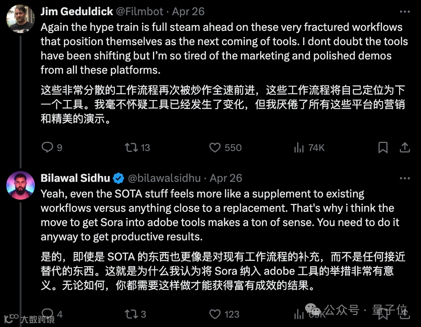Like Bilawal Sidhu's tweet
This screenshot has width=421, height=327.
215,314
